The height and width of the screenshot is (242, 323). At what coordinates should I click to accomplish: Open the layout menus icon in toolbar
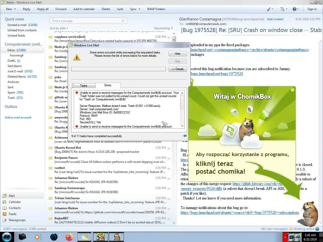pos(282,9)
